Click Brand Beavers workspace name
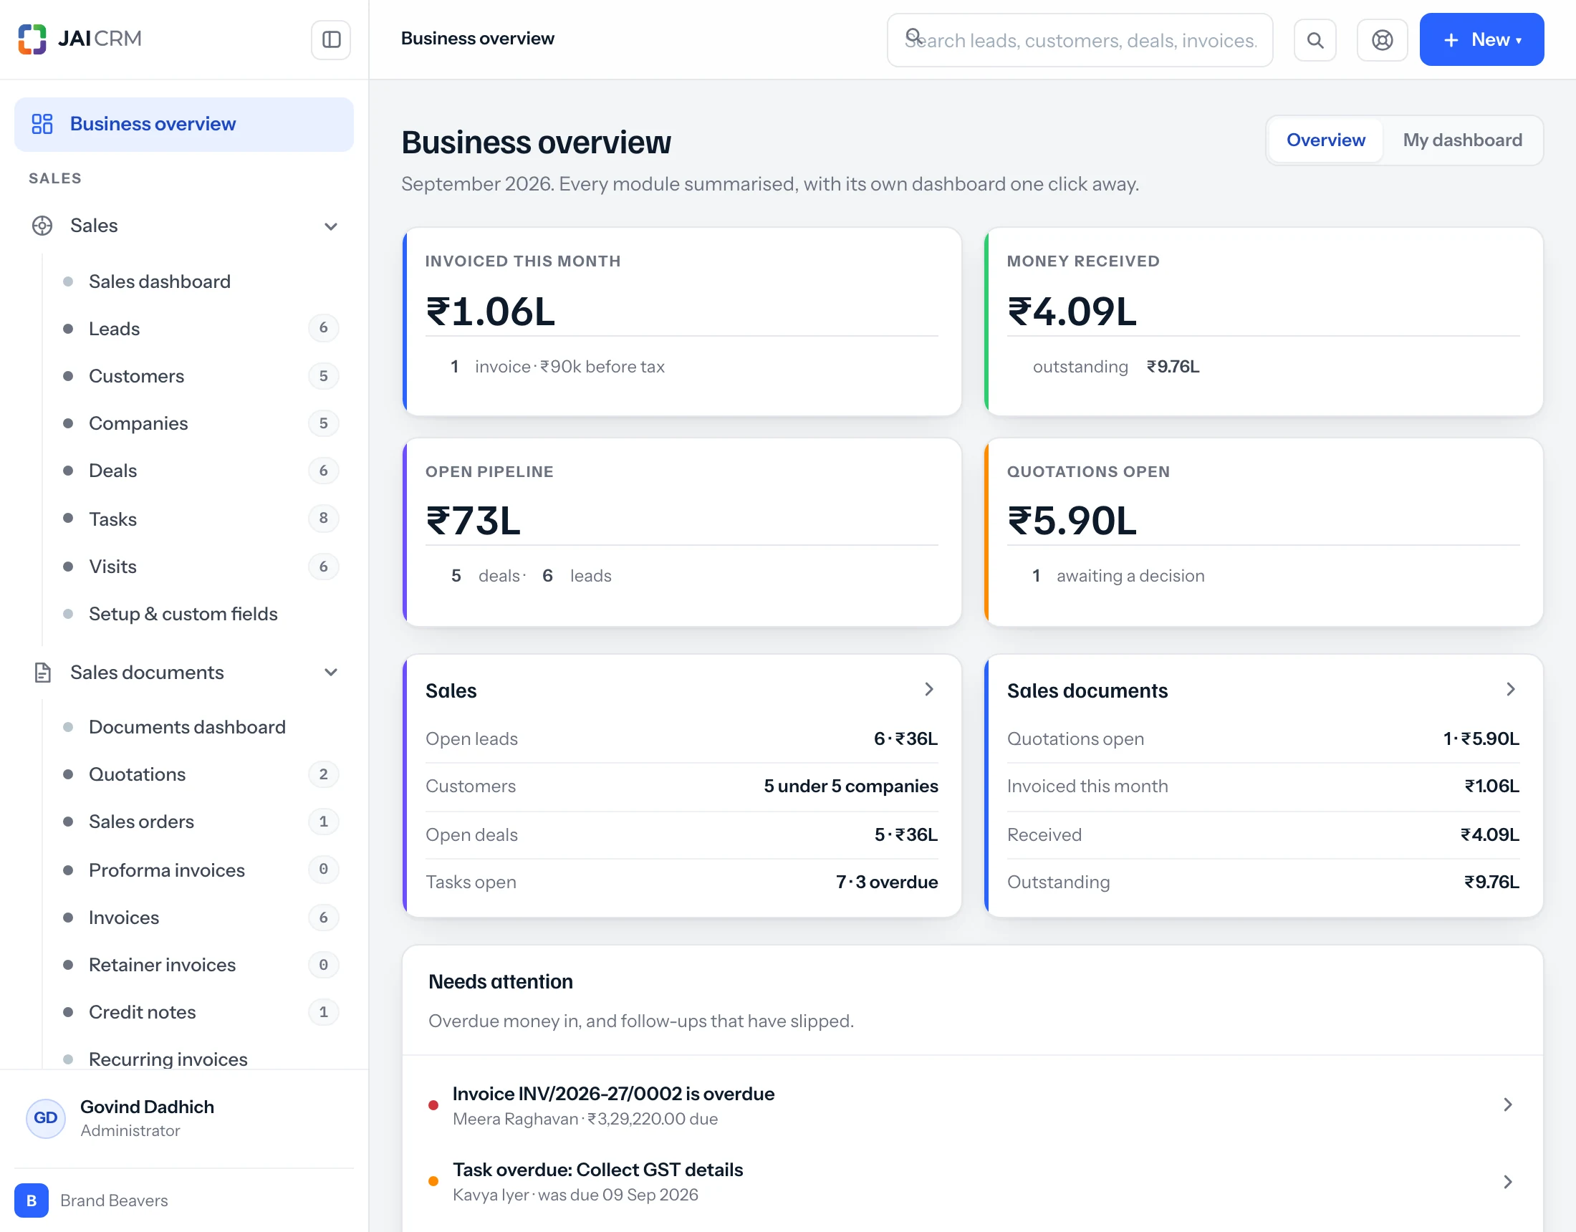 [114, 1200]
